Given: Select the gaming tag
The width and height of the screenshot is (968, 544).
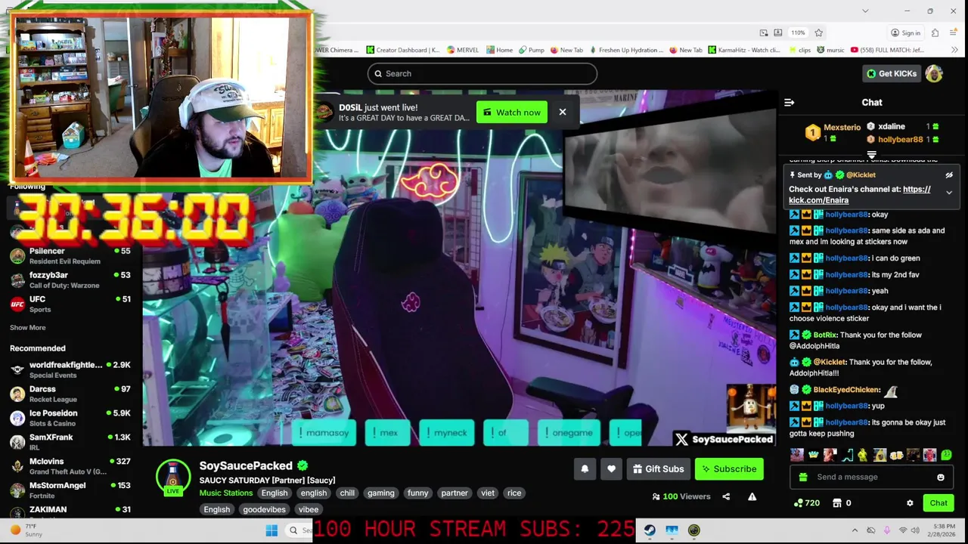Looking at the screenshot, I should [x=380, y=493].
